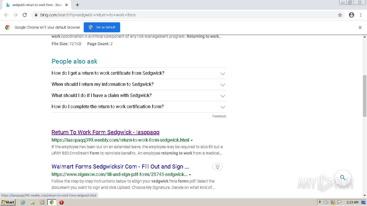This screenshot has width=367, height=206.
Task: Click the red Opera-style taskbar icon
Action: click(61, 202)
